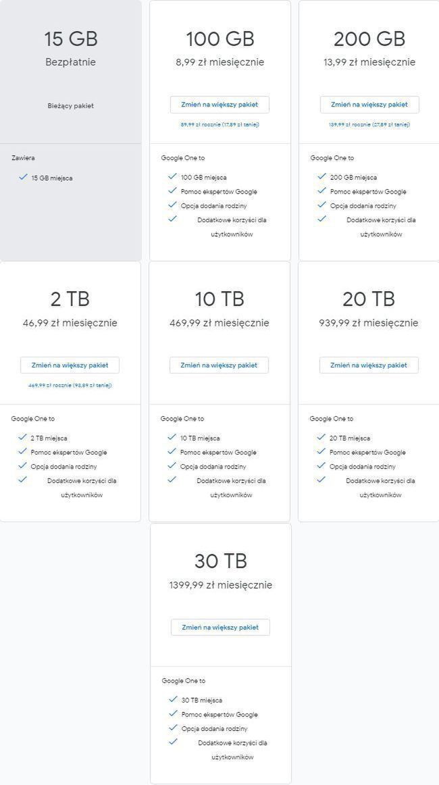Choose "Zmień na większy pakiet" under 2 TB
439x785 pixels.
pyautogui.click(x=70, y=365)
